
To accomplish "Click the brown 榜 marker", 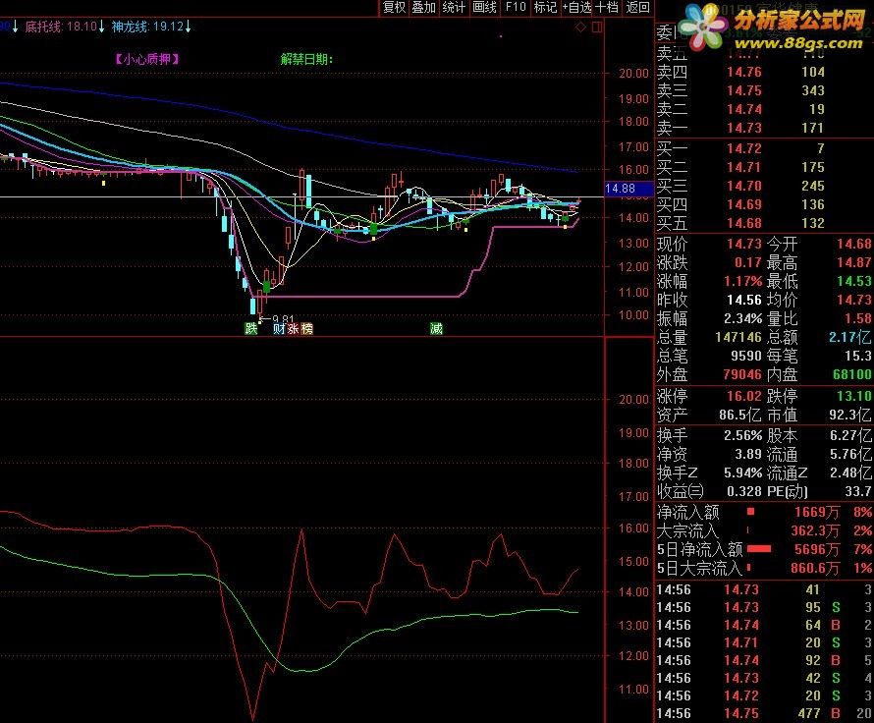I will point(306,328).
